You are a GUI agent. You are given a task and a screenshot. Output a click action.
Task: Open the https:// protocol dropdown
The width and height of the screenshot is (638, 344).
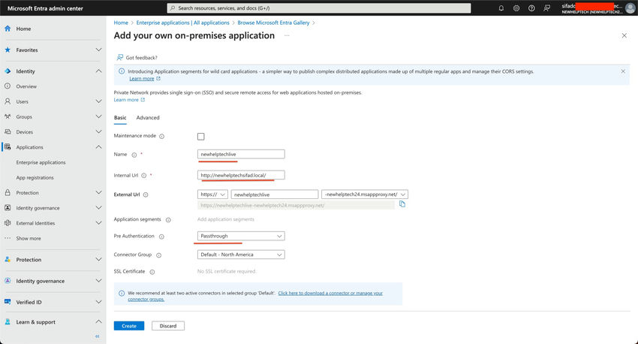point(212,194)
